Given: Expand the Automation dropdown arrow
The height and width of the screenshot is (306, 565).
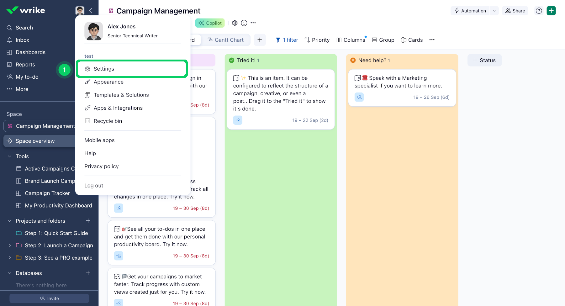Looking at the screenshot, I should tap(494, 11).
